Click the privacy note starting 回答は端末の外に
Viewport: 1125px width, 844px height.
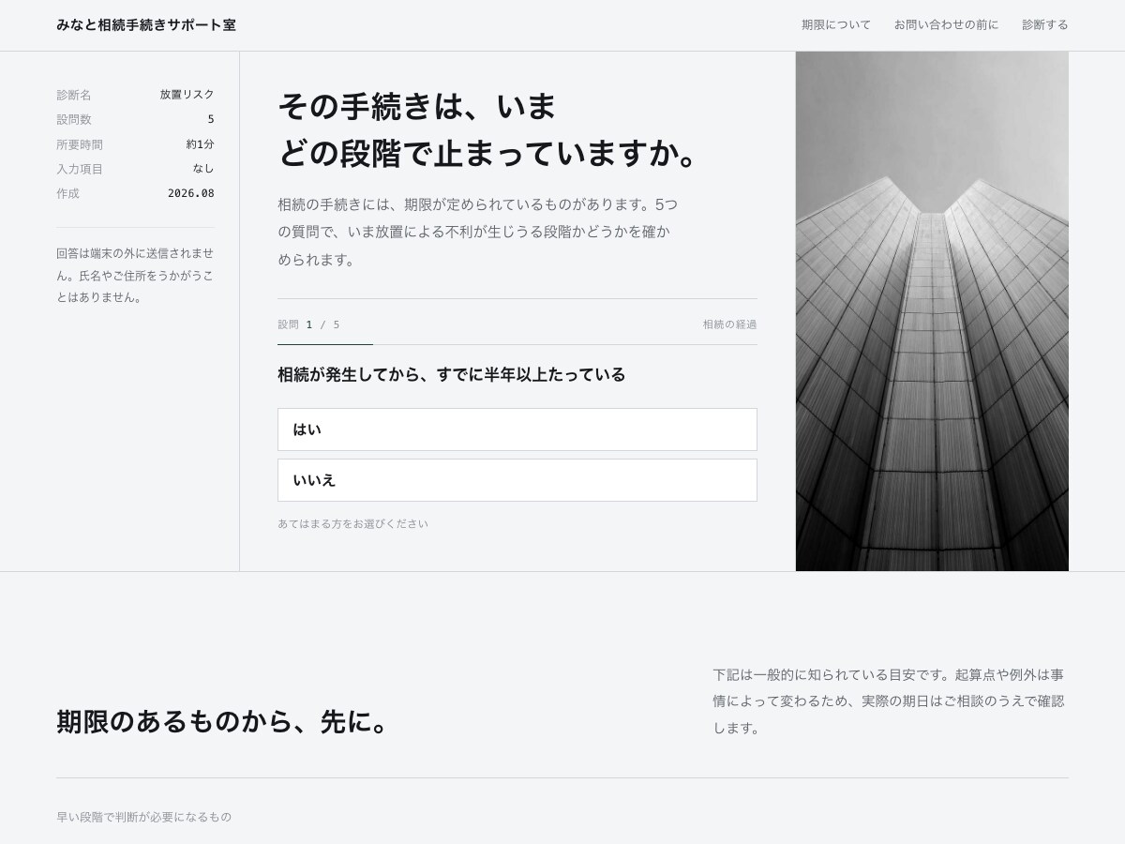tap(135, 275)
